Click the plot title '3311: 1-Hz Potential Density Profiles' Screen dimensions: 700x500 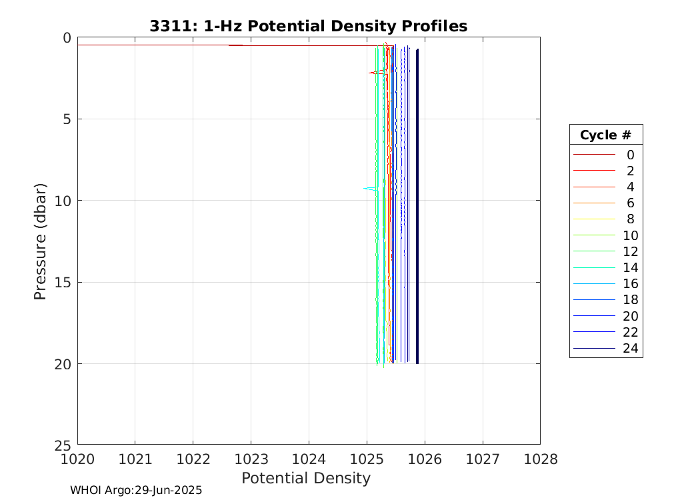coord(309,26)
